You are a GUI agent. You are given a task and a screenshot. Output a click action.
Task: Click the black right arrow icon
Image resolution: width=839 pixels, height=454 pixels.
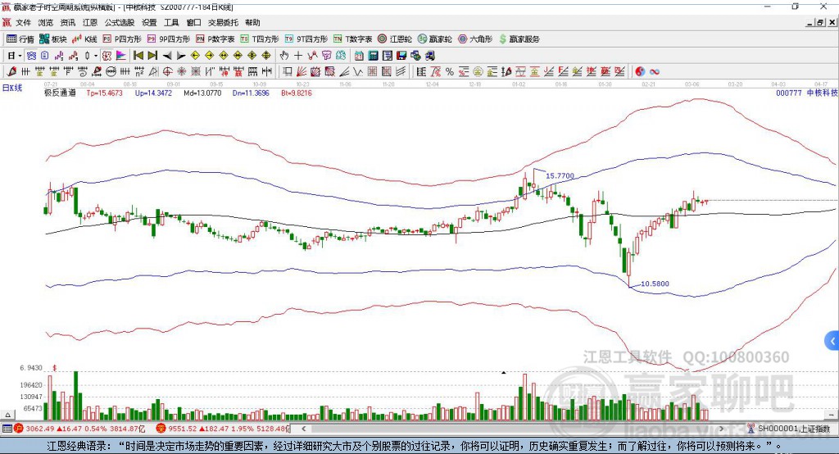point(181,56)
